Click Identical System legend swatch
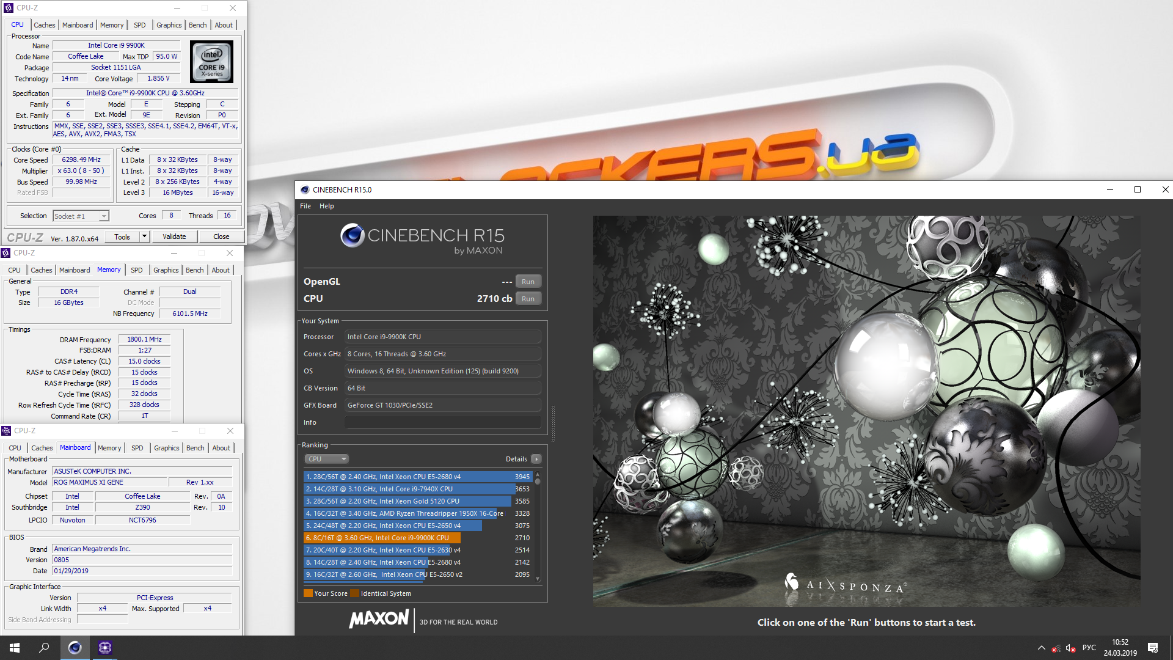This screenshot has width=1173, height=660. point(354,593)
